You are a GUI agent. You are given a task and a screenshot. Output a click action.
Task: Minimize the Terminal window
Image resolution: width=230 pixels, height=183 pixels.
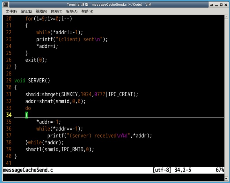[x=216, y=5]
